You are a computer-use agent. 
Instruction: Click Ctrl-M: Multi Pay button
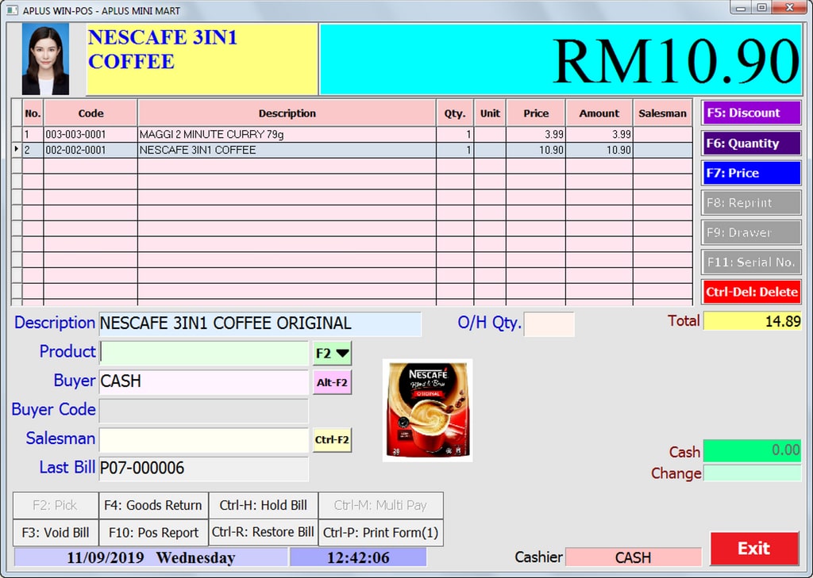pyautogui.click(x=380, y=506)
